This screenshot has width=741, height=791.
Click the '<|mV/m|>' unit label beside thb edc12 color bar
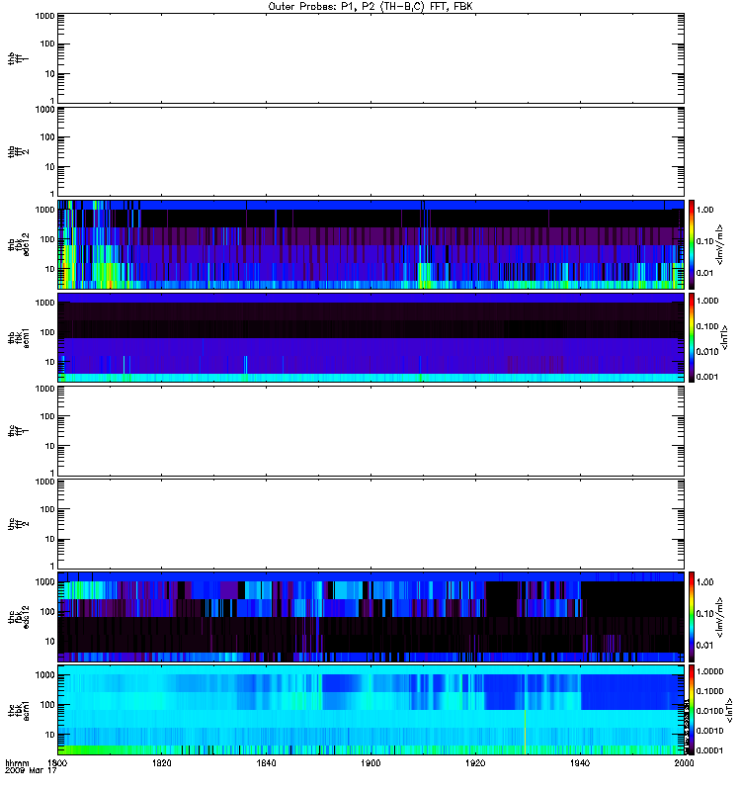tap(720, 244)
